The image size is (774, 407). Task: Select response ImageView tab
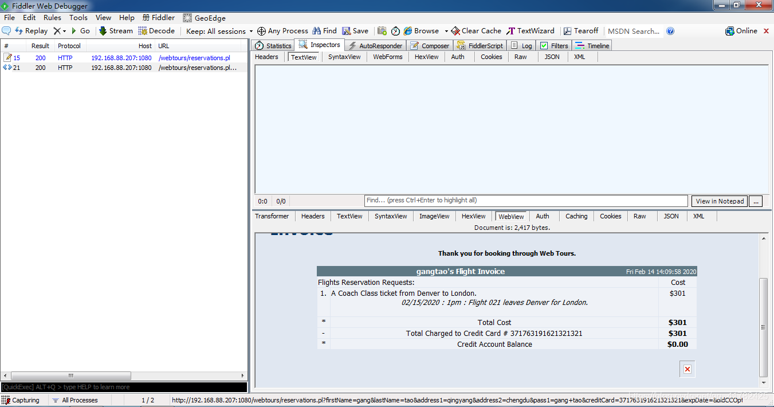click(434, 216)
